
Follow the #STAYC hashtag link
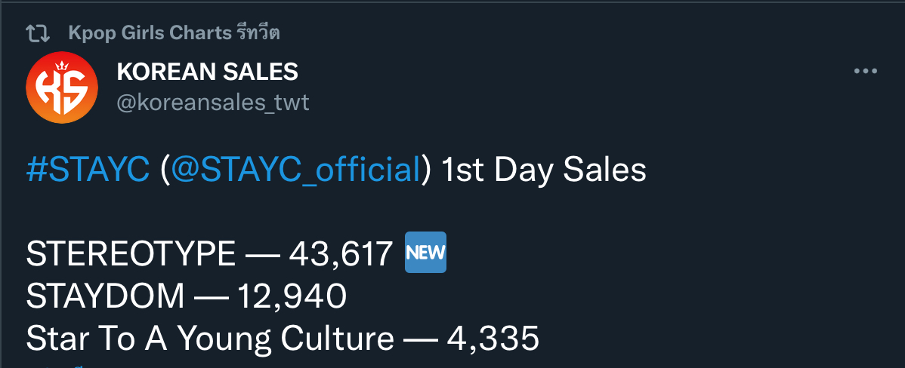[88, 171]
